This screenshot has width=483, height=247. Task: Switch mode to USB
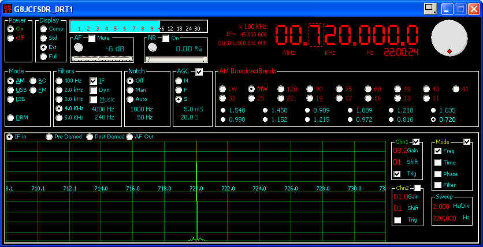10,90
